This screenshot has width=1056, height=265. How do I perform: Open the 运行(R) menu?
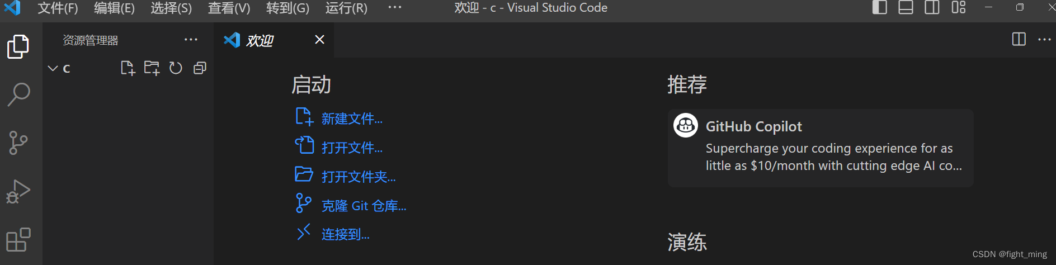[x=346, y=8]
